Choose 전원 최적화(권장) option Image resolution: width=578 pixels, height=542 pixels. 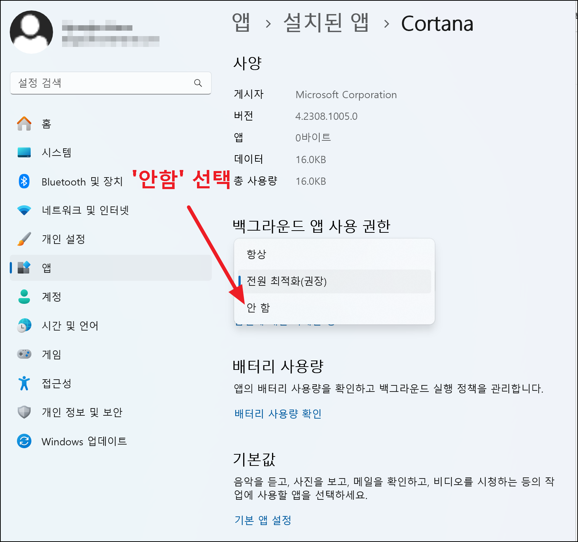tap(334, 281)
